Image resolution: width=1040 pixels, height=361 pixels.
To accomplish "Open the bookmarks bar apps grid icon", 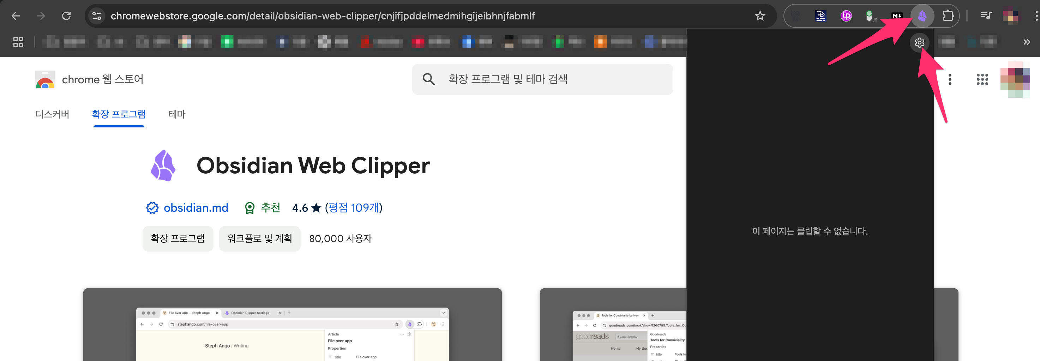I will (x=18, y=42).
